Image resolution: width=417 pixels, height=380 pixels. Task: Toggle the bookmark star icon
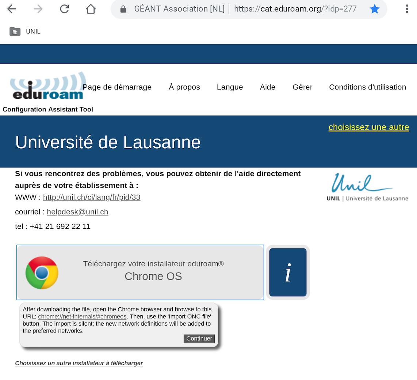pyautogui.click(x=375, y=9)
